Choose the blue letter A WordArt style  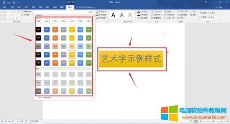pyautogui.click(x=122, y=15)
